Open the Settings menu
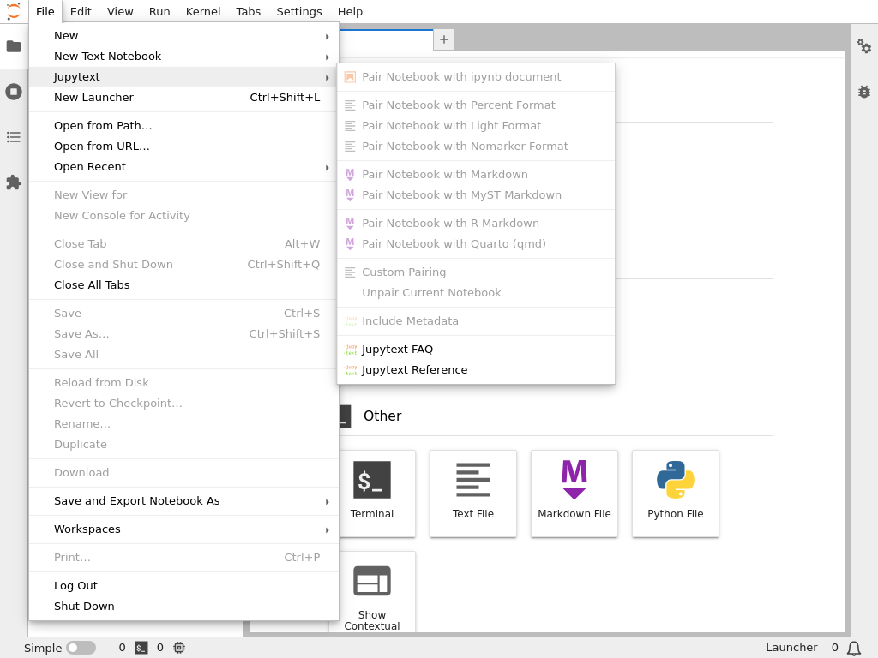This screenshot has height=658, width=878. (299, 12)
